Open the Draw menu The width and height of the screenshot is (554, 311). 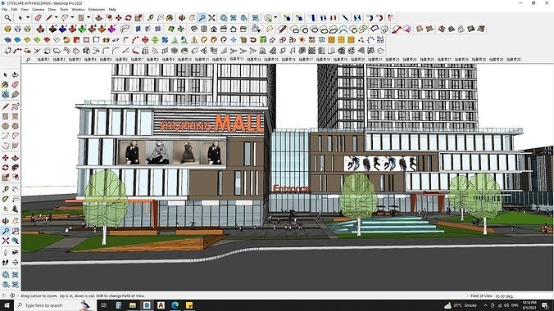coord(52,9)
